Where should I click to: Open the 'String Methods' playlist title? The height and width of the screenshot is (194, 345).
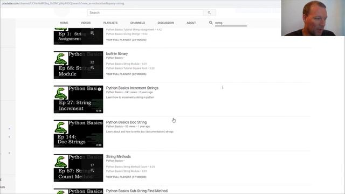point(119,157)
